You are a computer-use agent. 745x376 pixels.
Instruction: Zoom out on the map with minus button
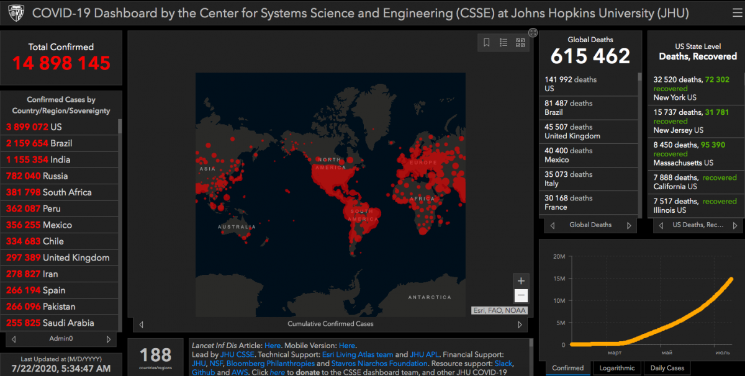(521, 296)
